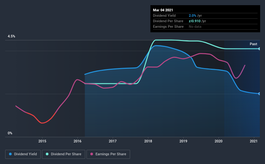Click the 2019 x-axis label

tap(183, 141)
